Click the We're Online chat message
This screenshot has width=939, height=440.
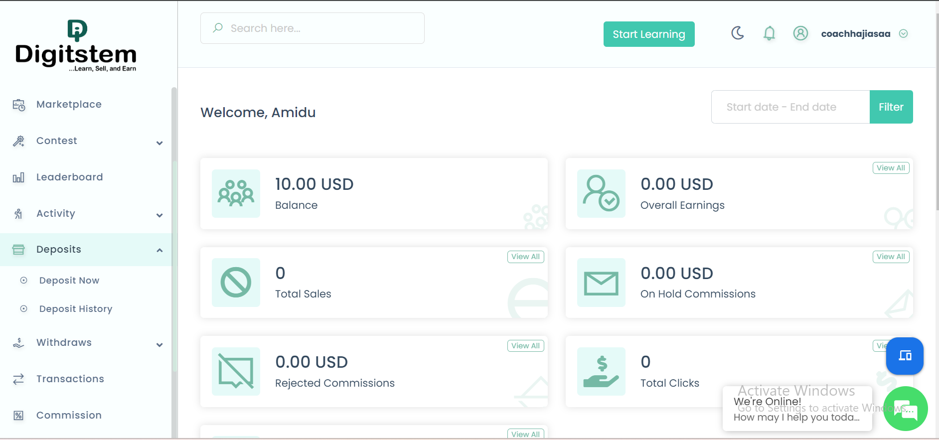point(797,409)
